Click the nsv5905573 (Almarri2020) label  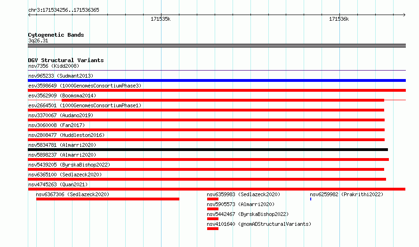pyautogui.click(x=241, y=204)
